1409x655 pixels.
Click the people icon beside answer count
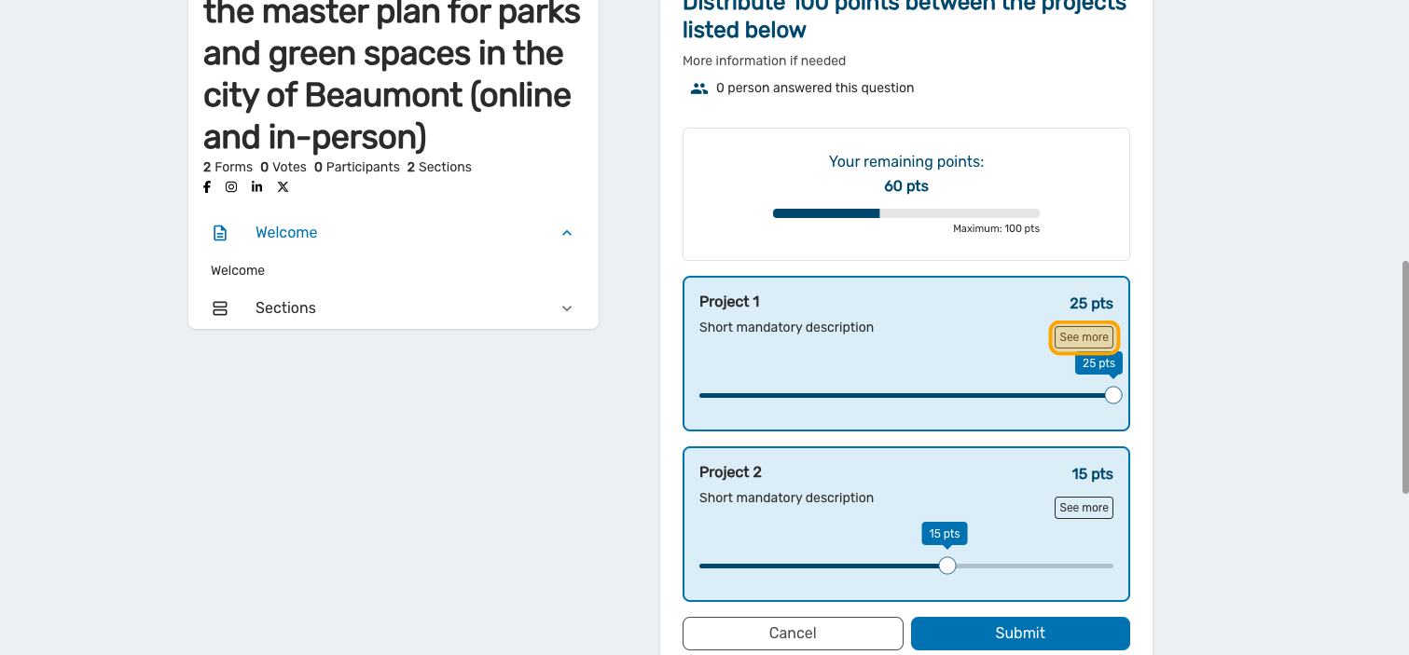point(699,89)
